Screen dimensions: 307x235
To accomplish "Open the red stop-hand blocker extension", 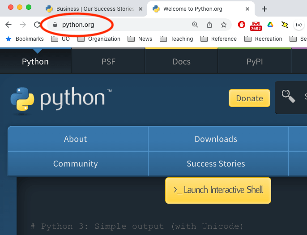I will tap(242, 25).
